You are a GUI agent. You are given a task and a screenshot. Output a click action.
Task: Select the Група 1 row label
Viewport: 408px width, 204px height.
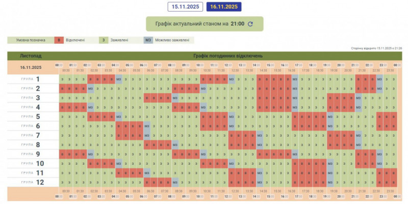tap(31, 79)
